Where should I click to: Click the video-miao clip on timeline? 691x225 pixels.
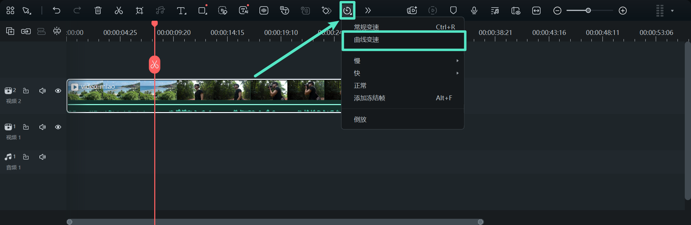click(x=204, y=96)
